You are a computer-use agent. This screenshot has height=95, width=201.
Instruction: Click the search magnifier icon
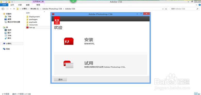(197, 9)
